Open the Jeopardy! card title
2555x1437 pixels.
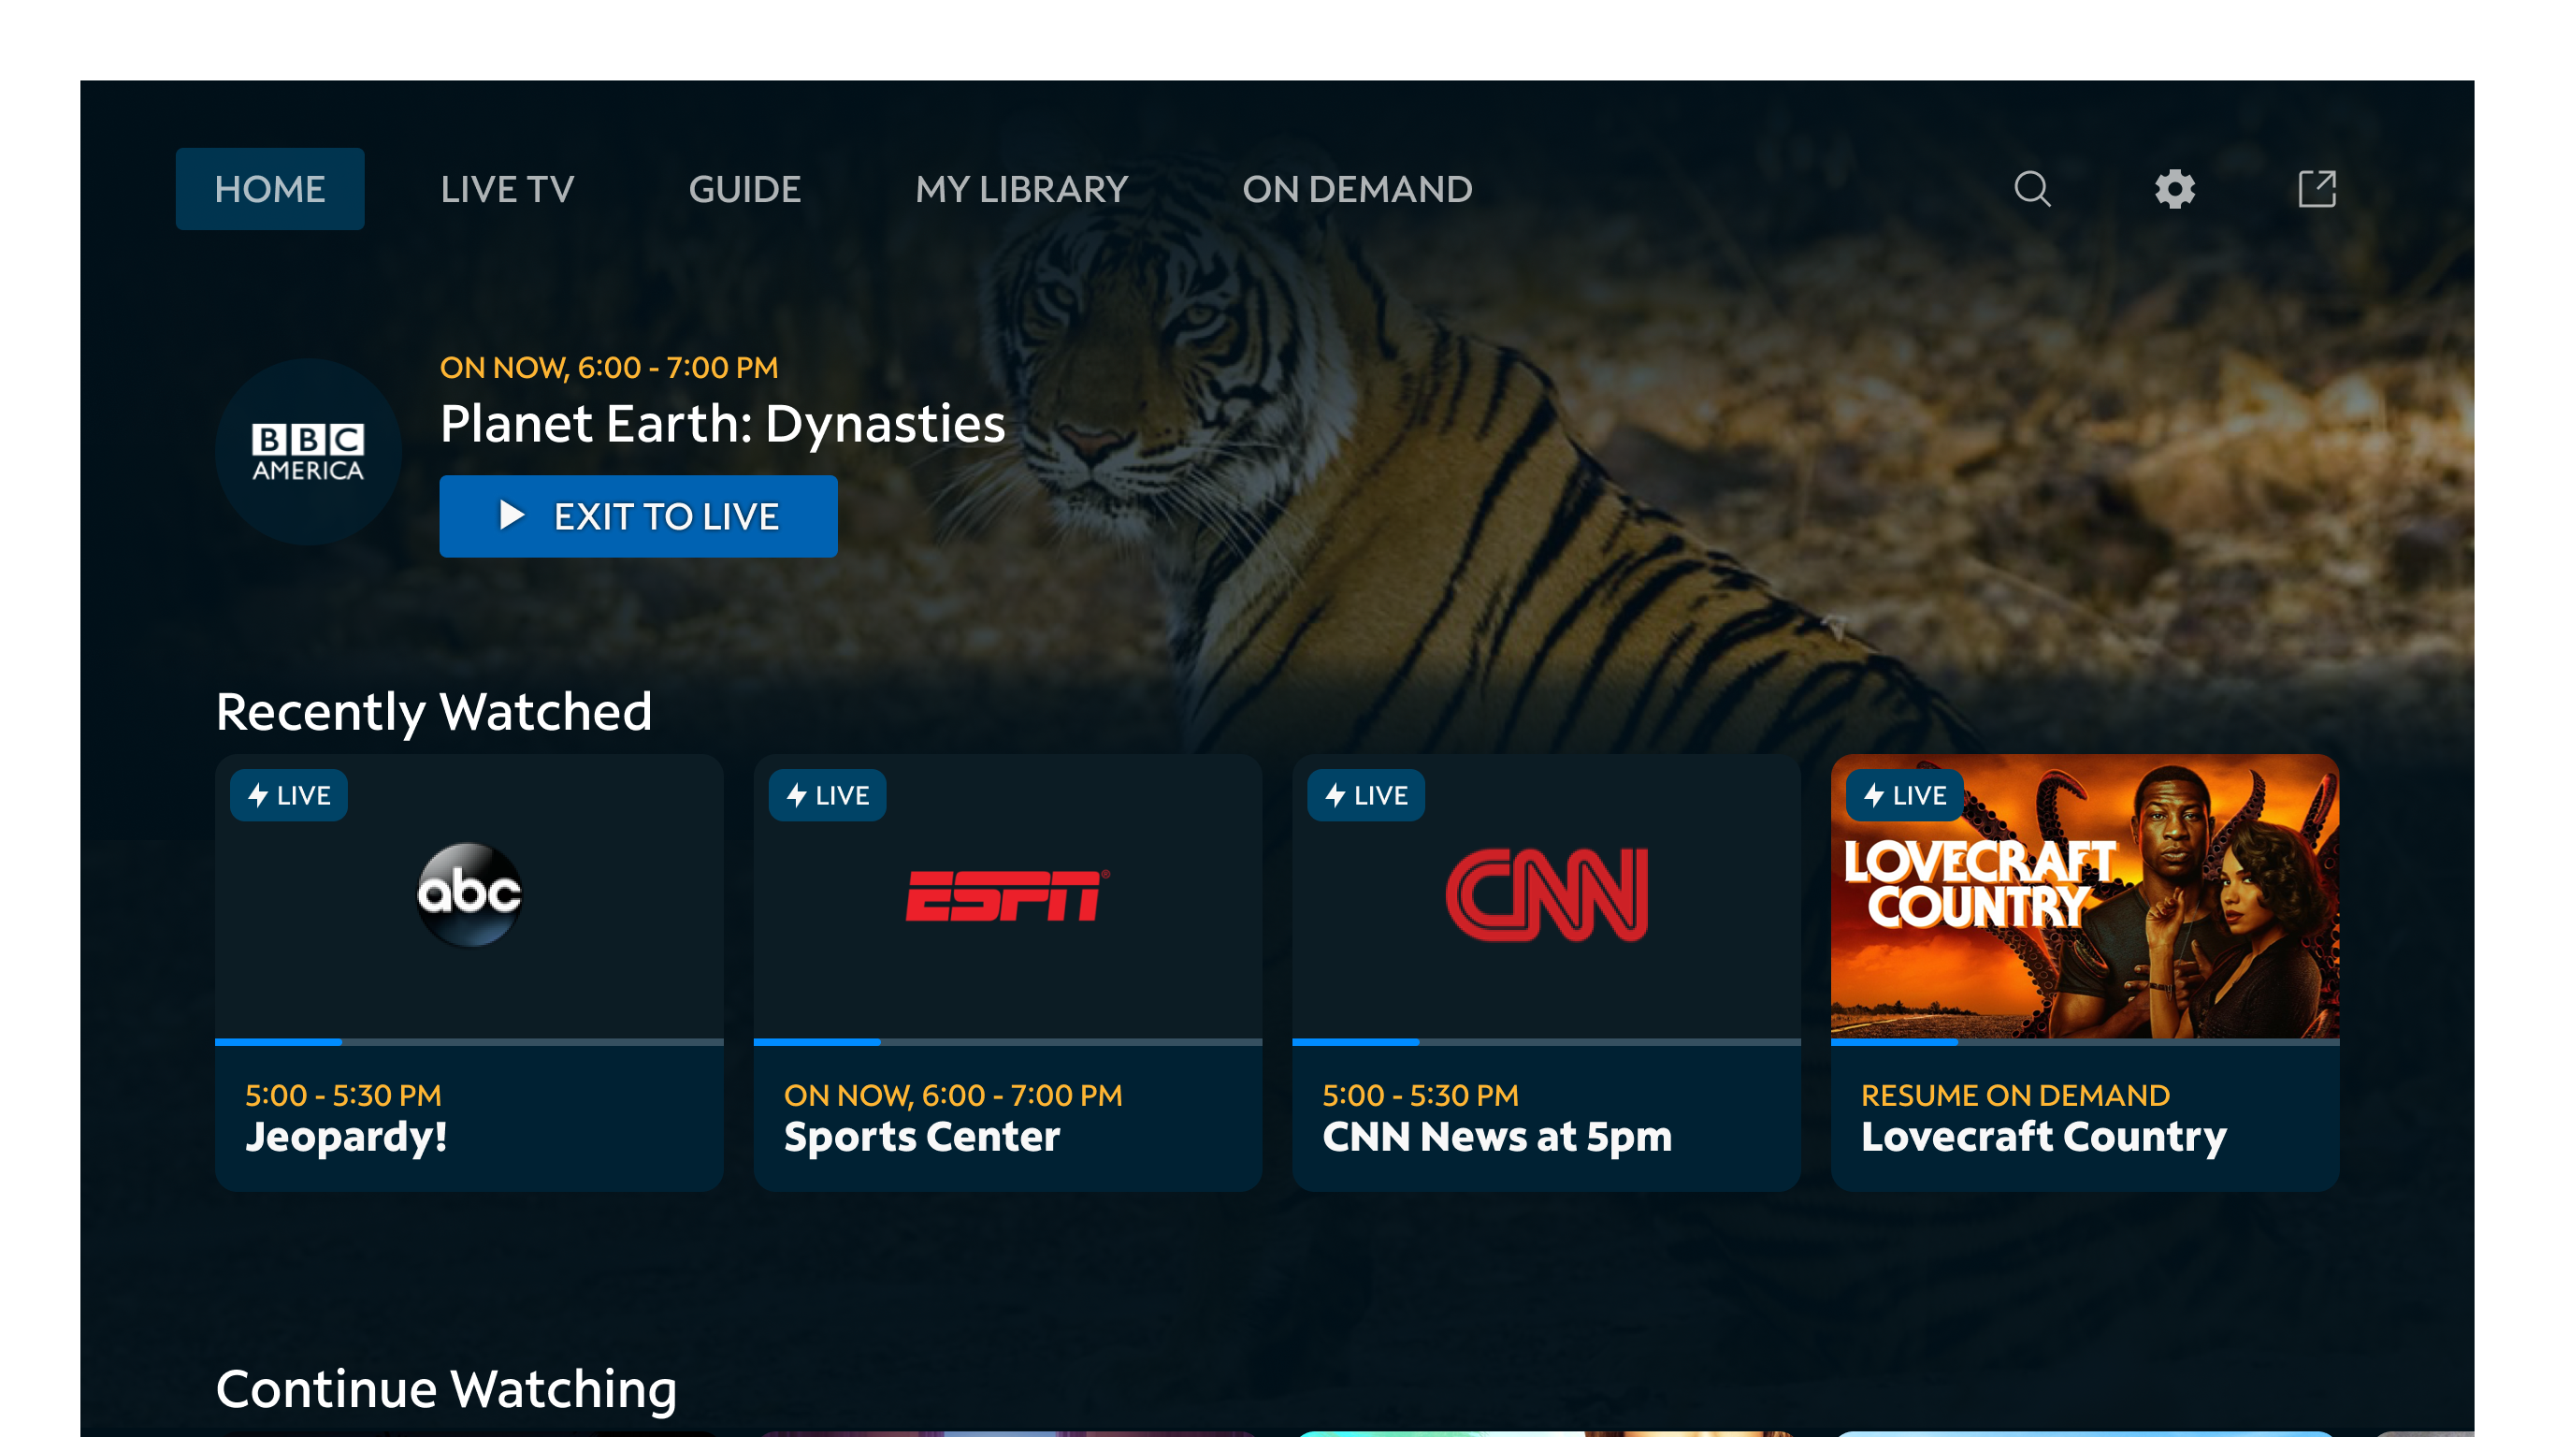(346, 1137)
